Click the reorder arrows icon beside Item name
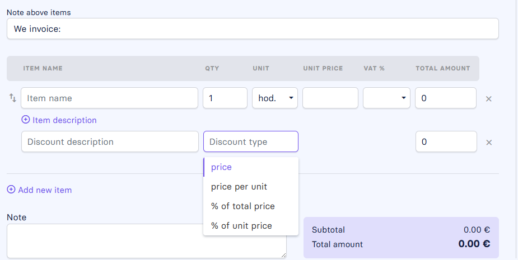The width and height of the screenshot is (518, 260). [12, 98]
